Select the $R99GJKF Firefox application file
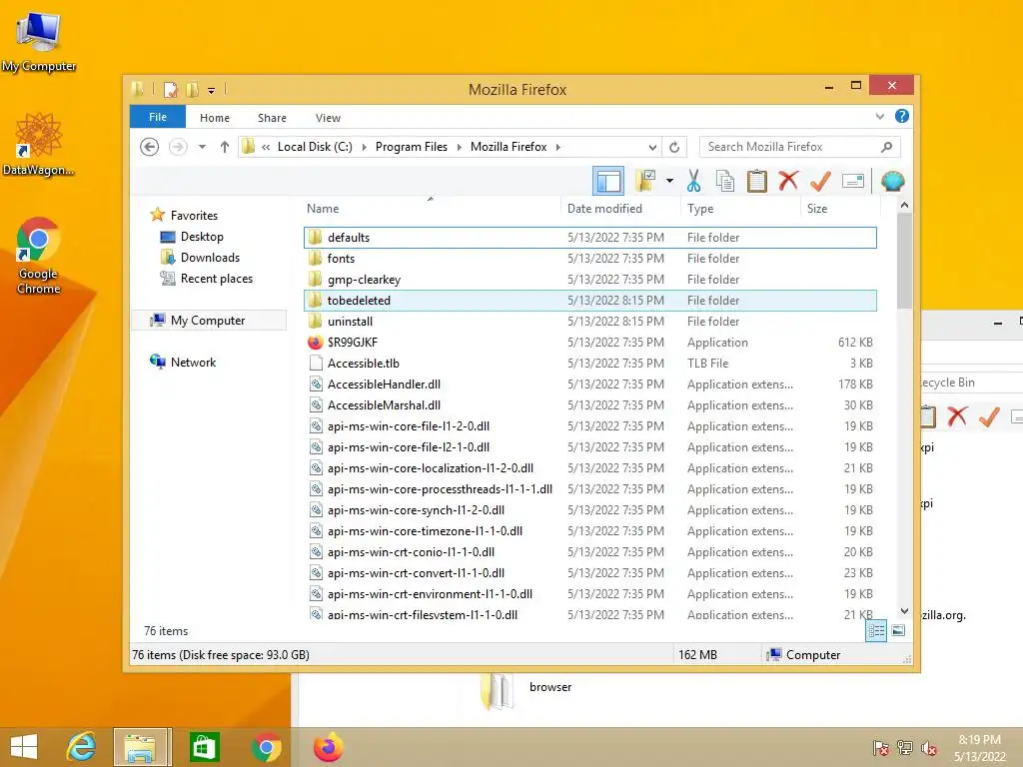Viewport: 1023px width, 767px height. [589, 342]
